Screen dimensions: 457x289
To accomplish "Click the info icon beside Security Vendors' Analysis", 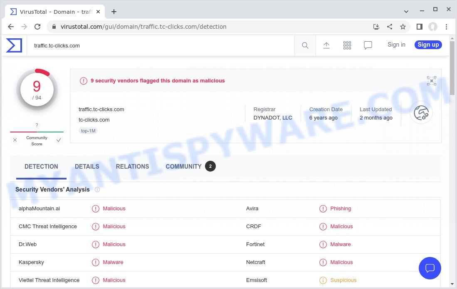I will (x=97, y=189).
